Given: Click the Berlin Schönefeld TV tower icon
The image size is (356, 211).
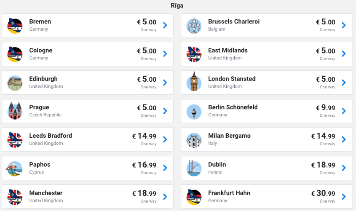Looking at the screenshot, I should click(x=194, y=111).
